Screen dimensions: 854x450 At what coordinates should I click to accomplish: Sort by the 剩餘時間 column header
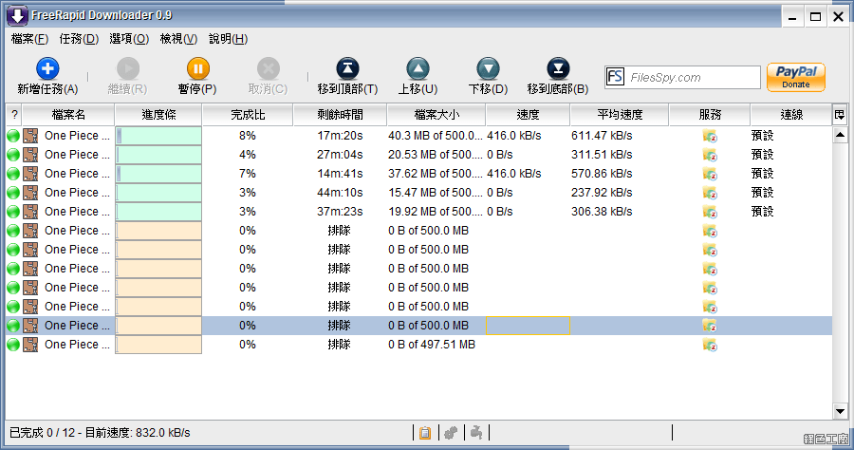pos(340,115)
